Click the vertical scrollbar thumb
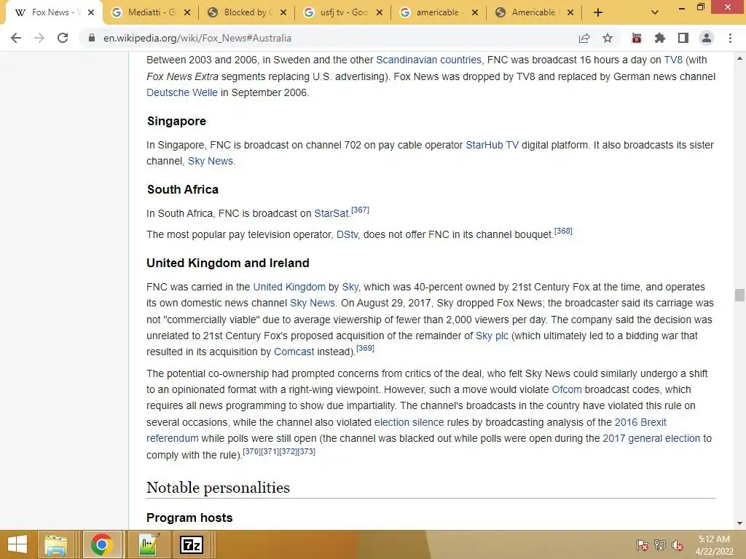 click(739, 295)
